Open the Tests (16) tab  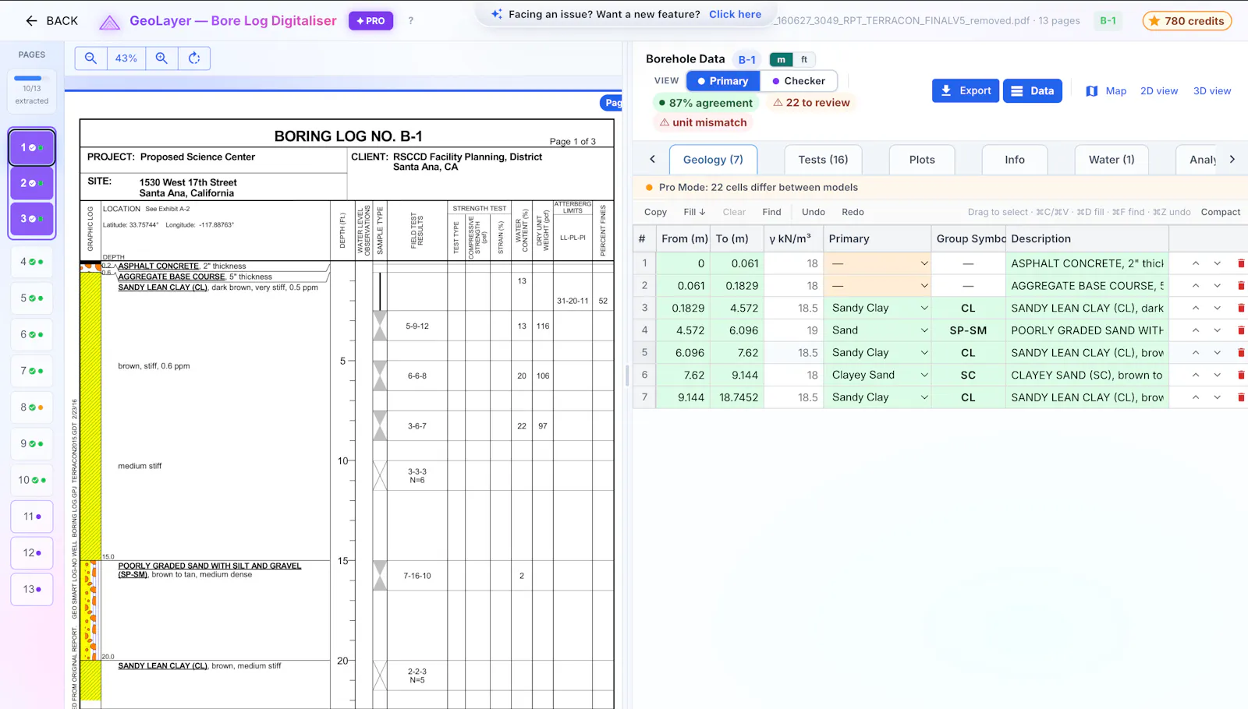coord(823,160)
